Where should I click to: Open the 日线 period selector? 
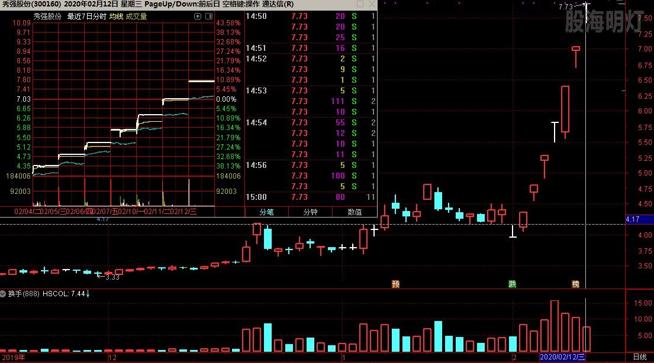tap(640, 357)
